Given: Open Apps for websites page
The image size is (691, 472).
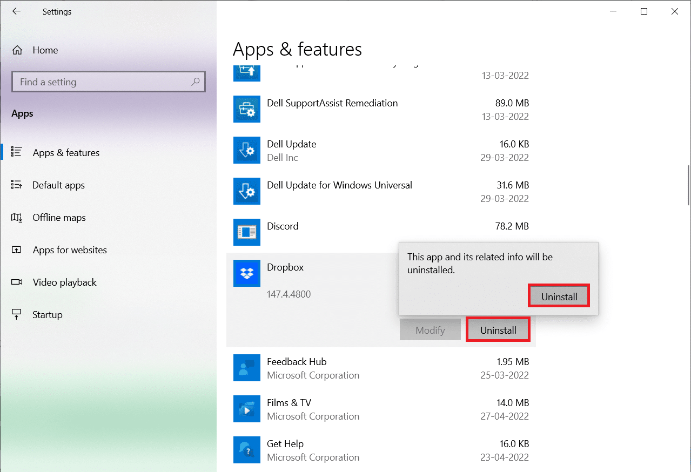Looking at the screenshot, I should [108, 250].
